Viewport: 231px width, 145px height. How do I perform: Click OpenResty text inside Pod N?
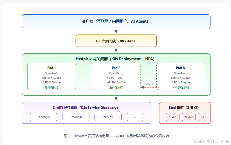tap(181, 73)
